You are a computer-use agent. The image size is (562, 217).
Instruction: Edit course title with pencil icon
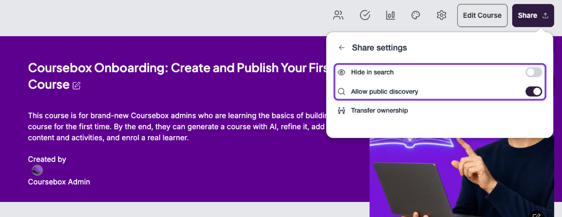click(x=77, y=85)
